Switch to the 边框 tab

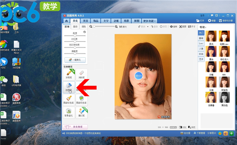point(116,21)
